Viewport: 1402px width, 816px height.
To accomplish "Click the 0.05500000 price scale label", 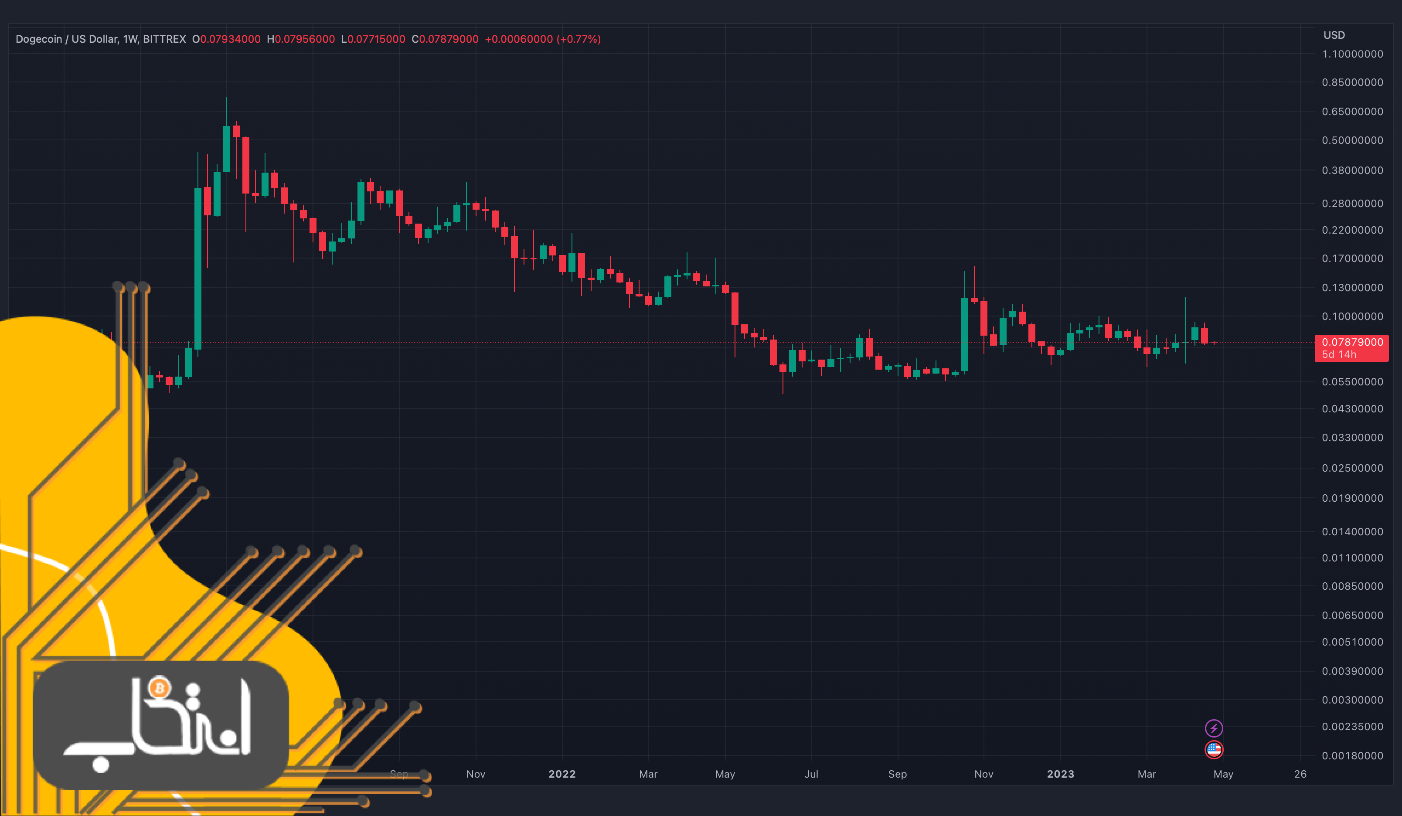I will [1352, 381].
